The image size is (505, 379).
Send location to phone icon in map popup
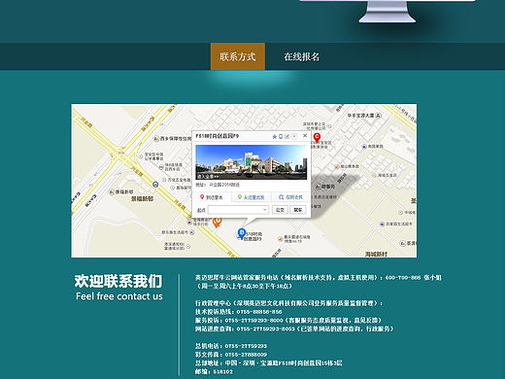pyautogui.click(x=281, y=137)
